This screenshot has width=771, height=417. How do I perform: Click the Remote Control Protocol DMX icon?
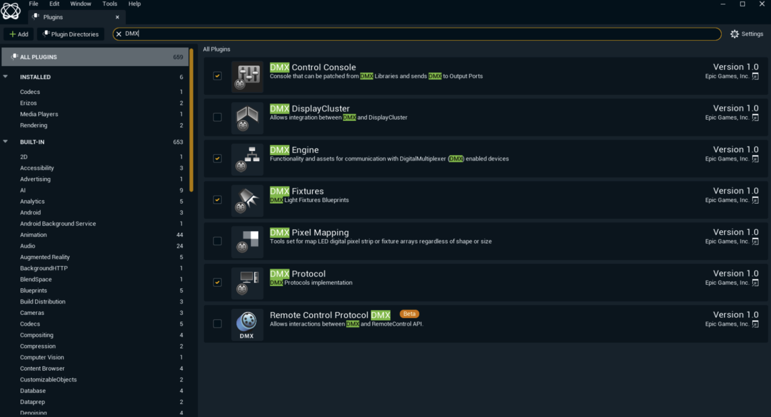(x=247, y=324)
